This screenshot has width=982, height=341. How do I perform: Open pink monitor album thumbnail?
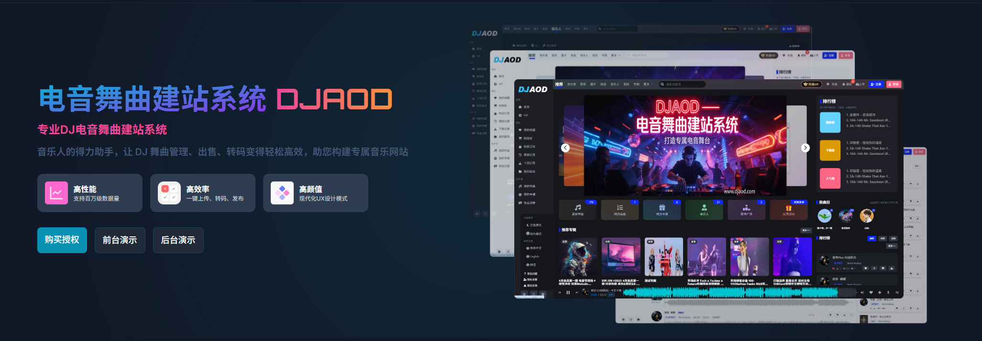click(x=621, y=257)
